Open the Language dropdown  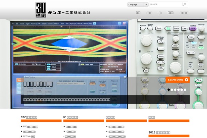click(x=138, y=4)
